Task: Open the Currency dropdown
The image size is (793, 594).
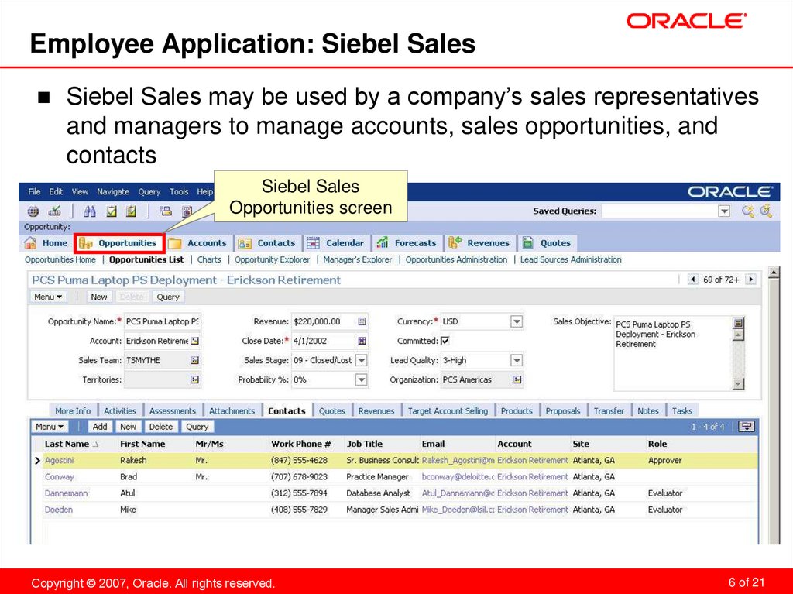Action: click(516, 321)
